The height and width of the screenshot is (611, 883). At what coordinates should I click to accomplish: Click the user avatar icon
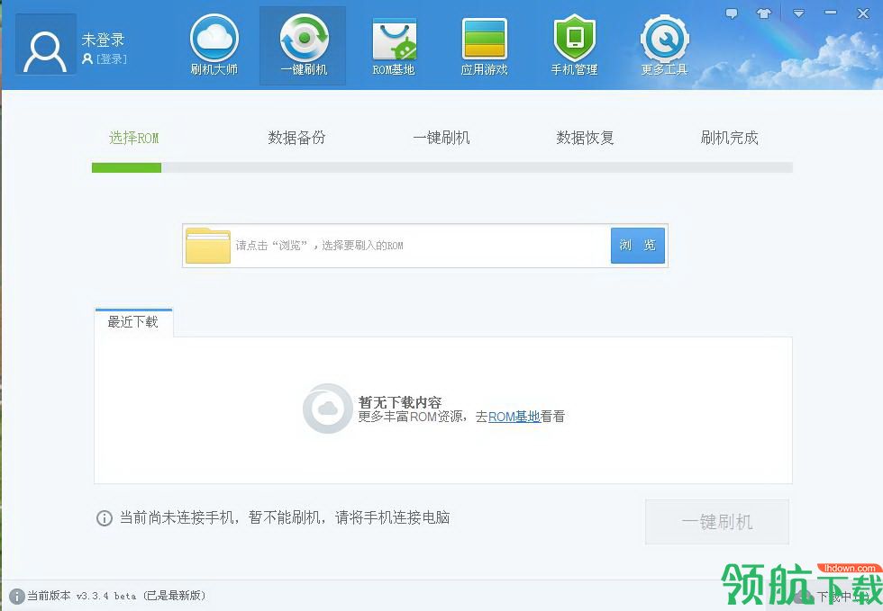point(46,44)
